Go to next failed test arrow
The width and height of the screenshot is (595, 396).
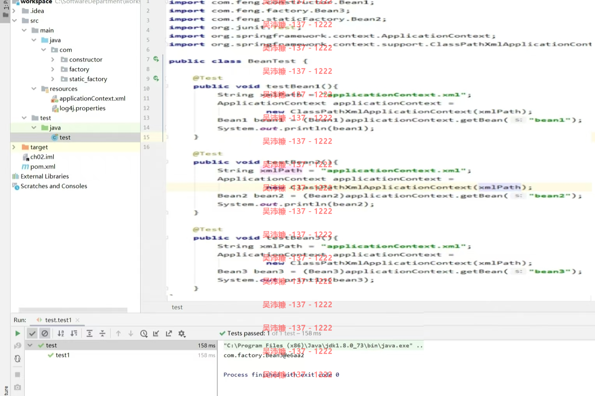pos(131,333)
